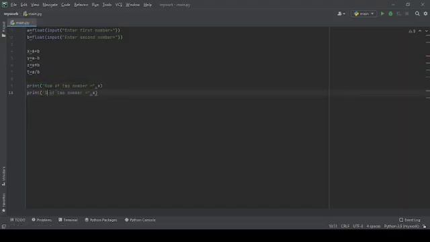Image resolution: width=430 pixels, height=242 pixels.
Task: Open Python 3.9 interpreter selector
Action: click(402, 226)
